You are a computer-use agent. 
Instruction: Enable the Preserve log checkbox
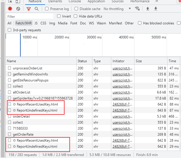[x=47, y=9]
